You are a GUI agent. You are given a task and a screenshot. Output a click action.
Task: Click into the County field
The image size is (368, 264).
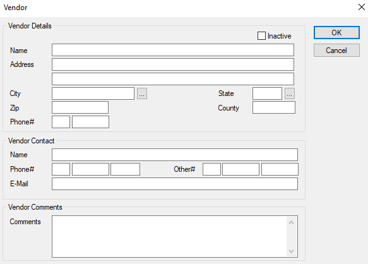pyautogui.click(x=274, y=107)
